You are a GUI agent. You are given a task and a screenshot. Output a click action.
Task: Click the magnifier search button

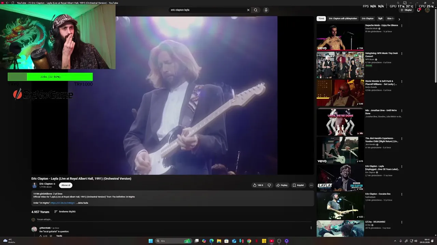point(255,10)
